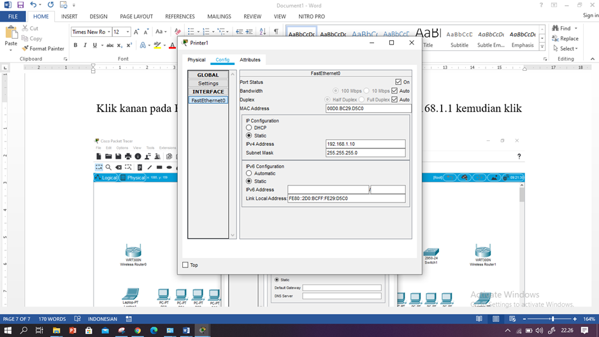Click the Redo icon in quick access toolbar

tap(50, 5)
